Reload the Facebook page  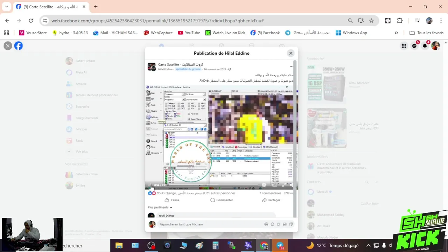tap(31, 21)
